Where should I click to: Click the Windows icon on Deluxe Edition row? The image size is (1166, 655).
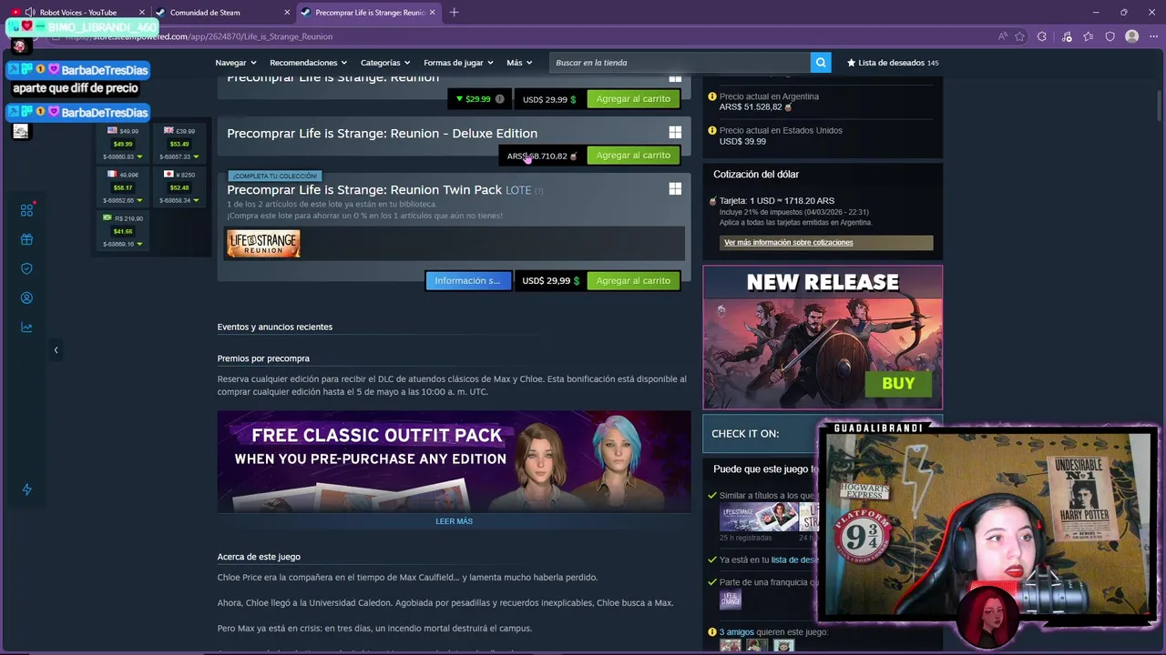pos(675,133)
